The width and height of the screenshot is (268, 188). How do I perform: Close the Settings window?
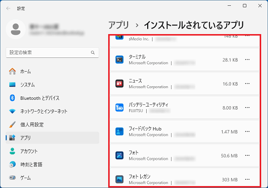[x=260, y=6]
